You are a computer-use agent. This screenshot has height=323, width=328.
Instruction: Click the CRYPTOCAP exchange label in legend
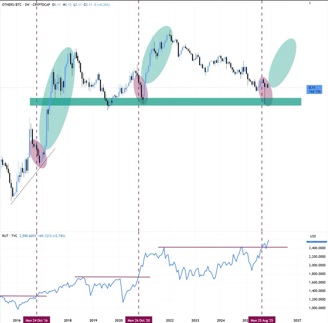coord(41,5)
